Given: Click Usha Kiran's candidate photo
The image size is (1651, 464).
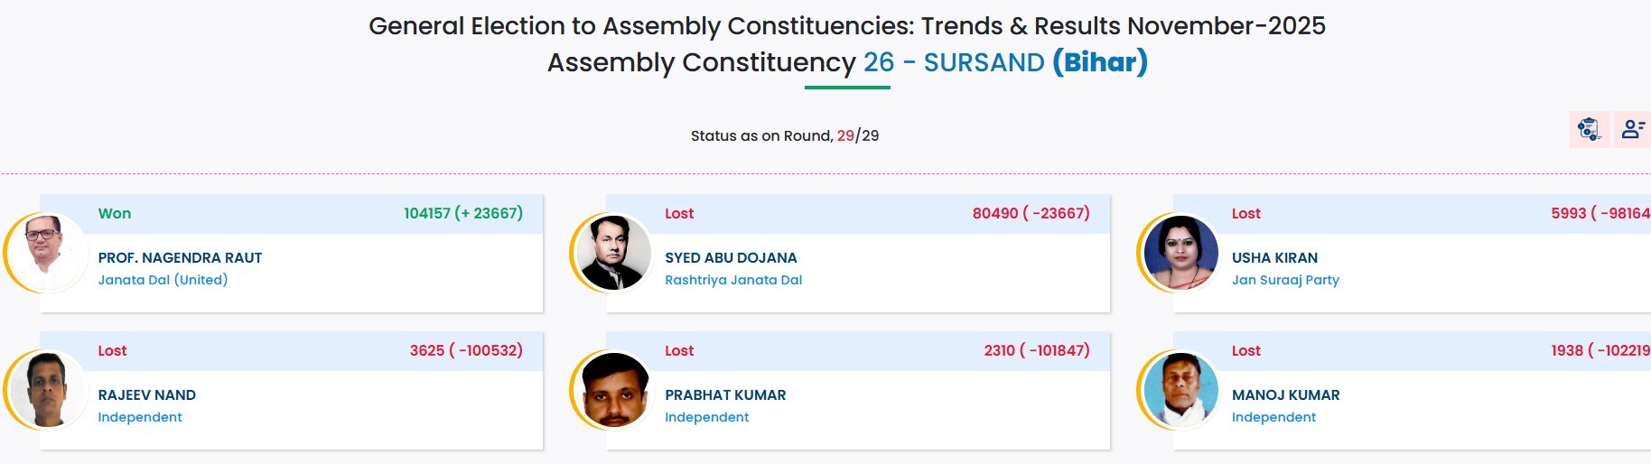Looking at the screenshot, I should point(1180,253).
